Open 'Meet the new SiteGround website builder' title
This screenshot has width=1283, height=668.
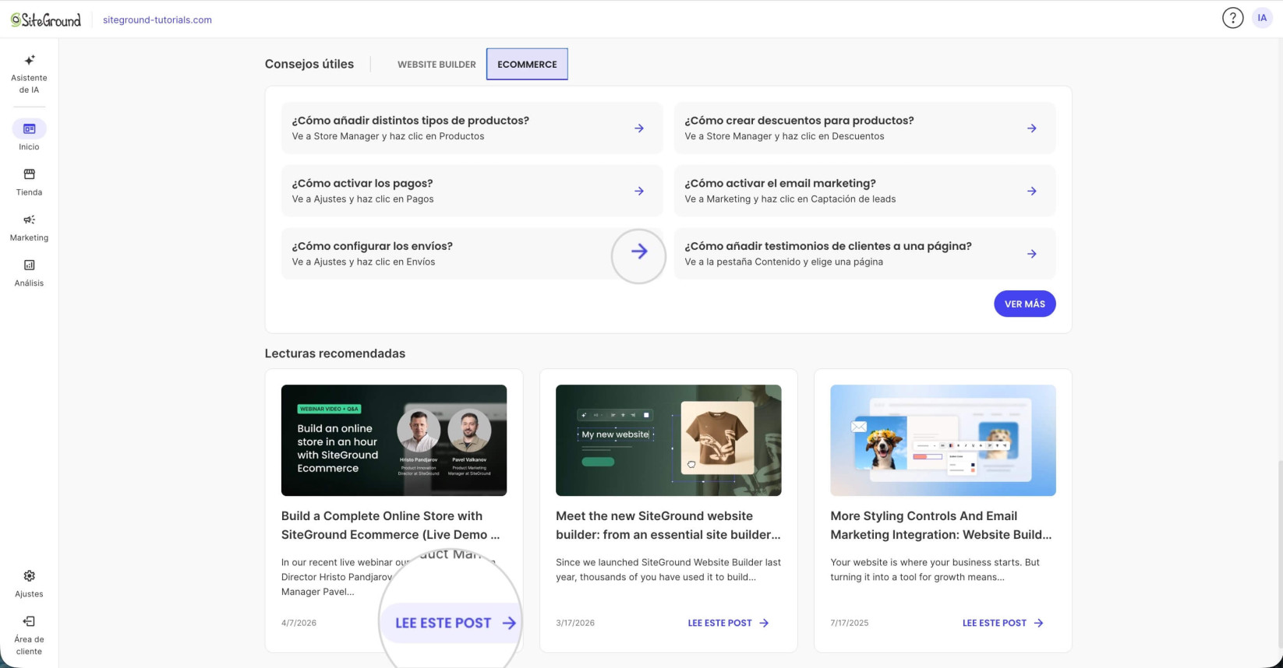point(668,526)
